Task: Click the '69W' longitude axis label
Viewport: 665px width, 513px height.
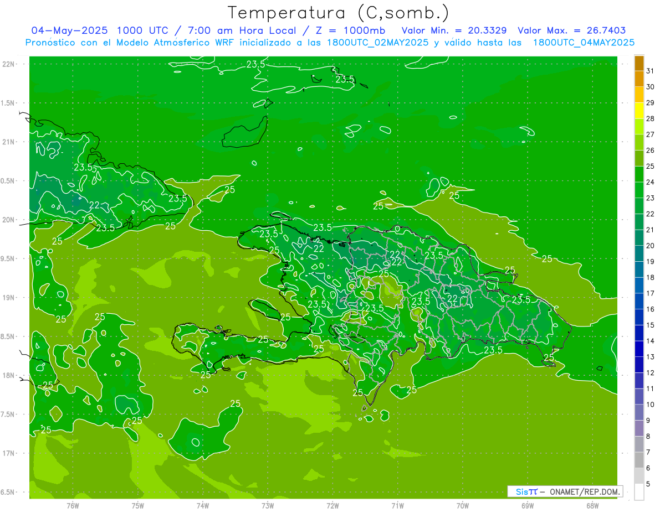Action: pyautogui.click(x=528, y=506)
